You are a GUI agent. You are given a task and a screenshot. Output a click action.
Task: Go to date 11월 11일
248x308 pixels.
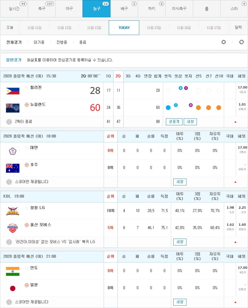coord(34,28)
